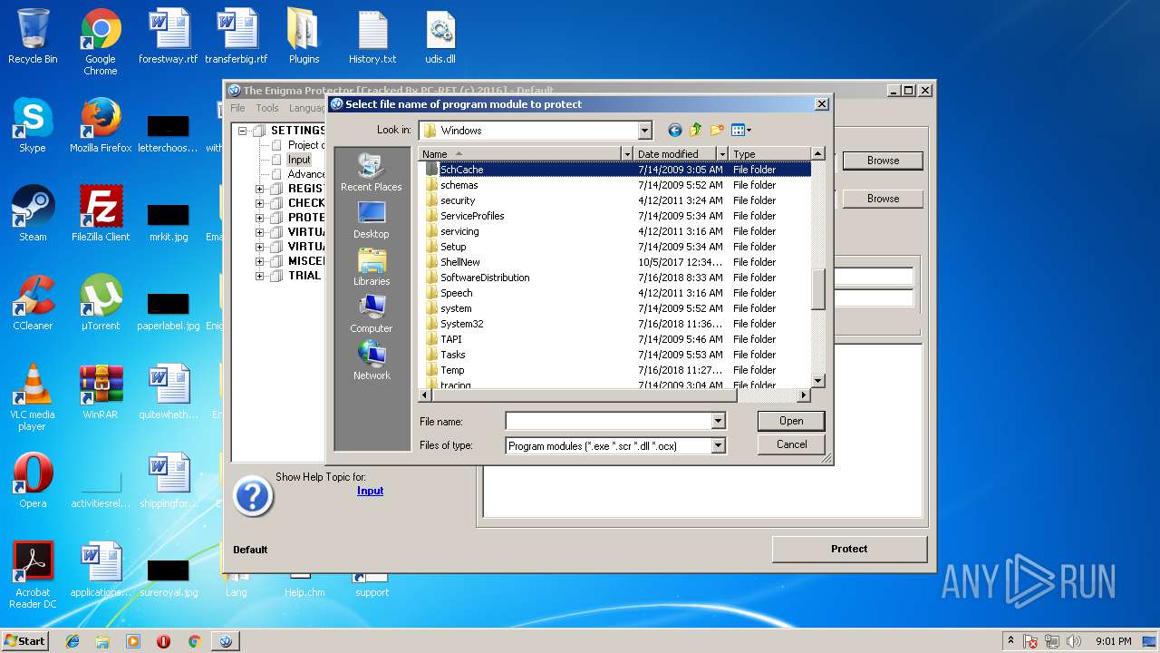Expand the Look in dropdown
Image resolution: width=1160 pixels, height=653 pixels.
[x=644, y=131]
